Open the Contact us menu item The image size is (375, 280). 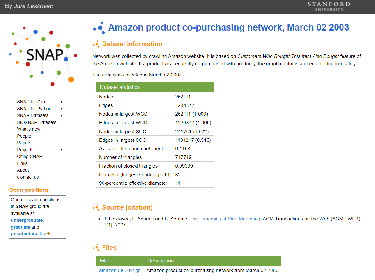[28, 177]
